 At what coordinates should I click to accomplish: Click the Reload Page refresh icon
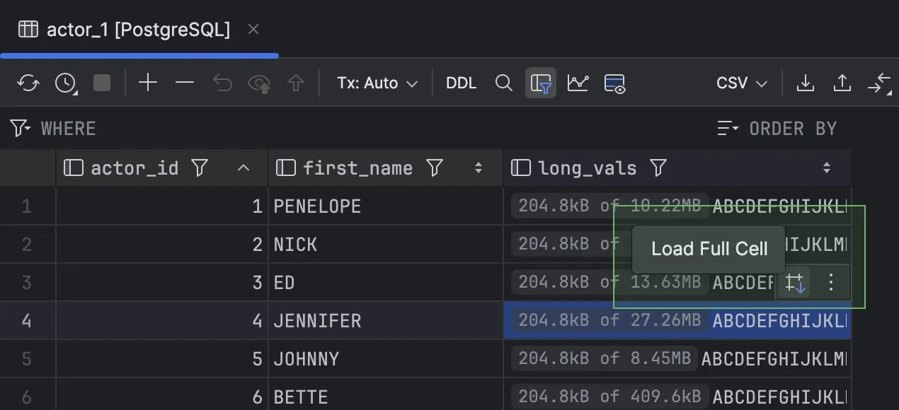point(28,83)
